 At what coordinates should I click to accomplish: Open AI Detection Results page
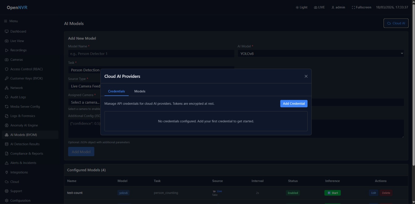click(30, 144)
